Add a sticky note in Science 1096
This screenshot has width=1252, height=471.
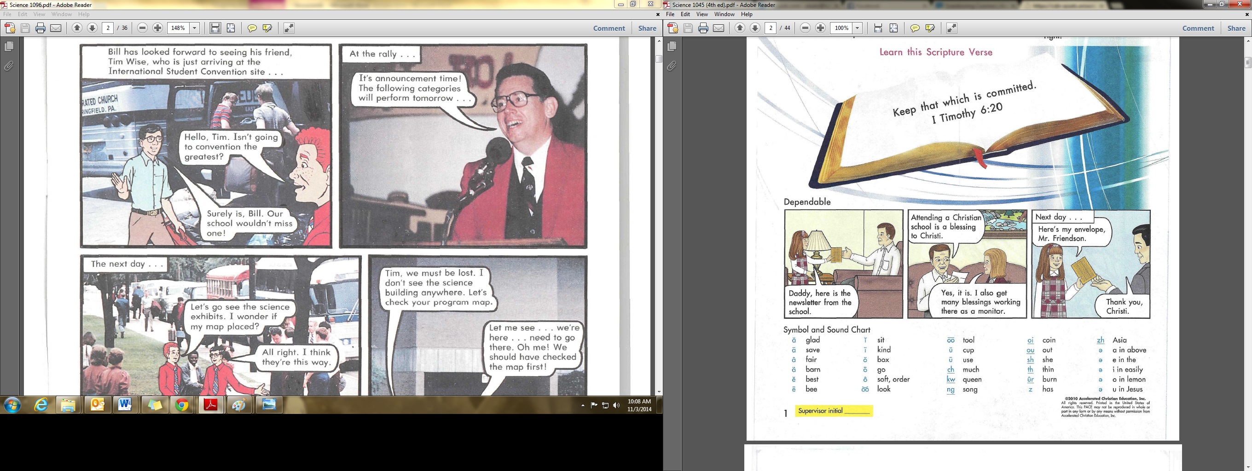coord(252,28)
